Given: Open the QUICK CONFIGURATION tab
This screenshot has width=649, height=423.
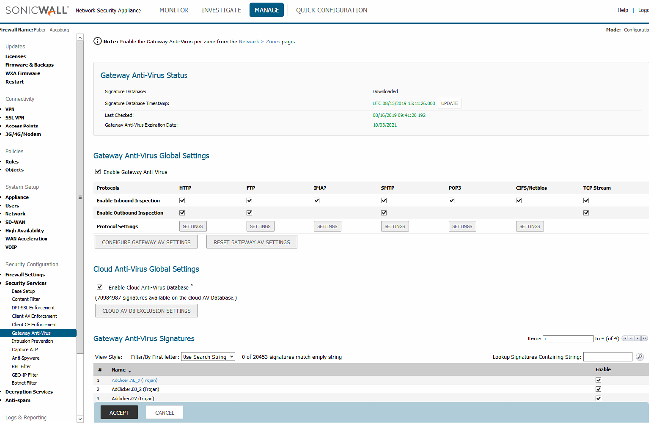Looking at the screenshot, I should tap(331, 10).
